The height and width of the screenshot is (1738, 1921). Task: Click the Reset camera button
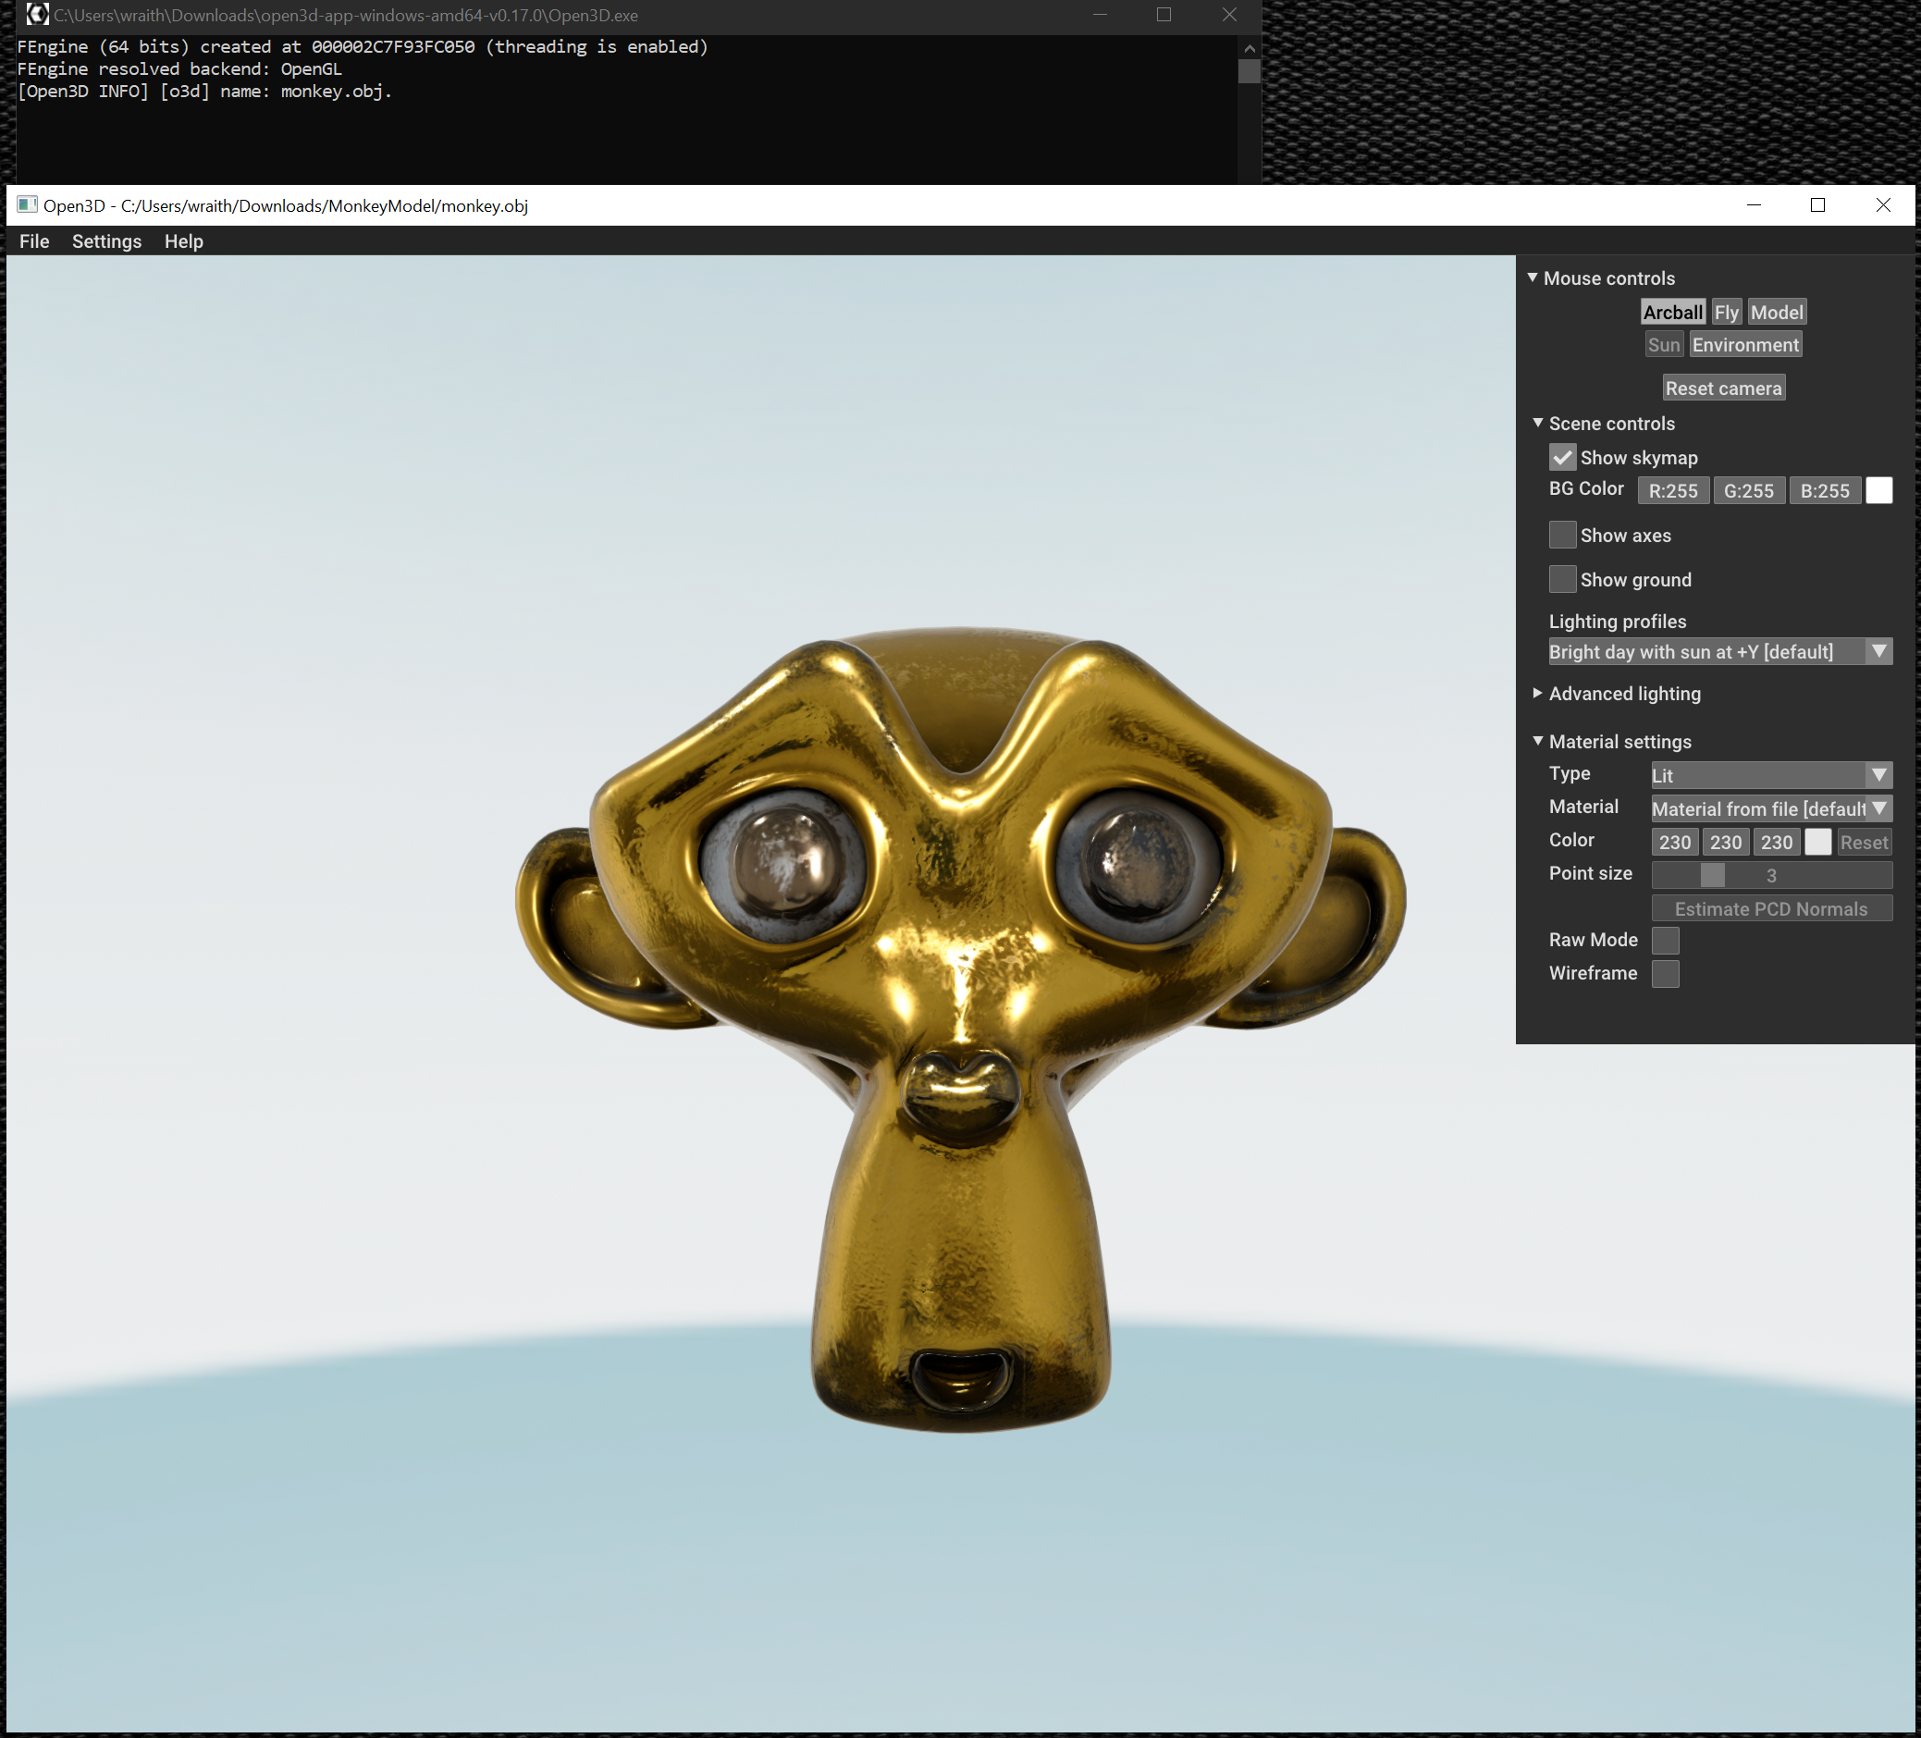(x=1723, y=388)
